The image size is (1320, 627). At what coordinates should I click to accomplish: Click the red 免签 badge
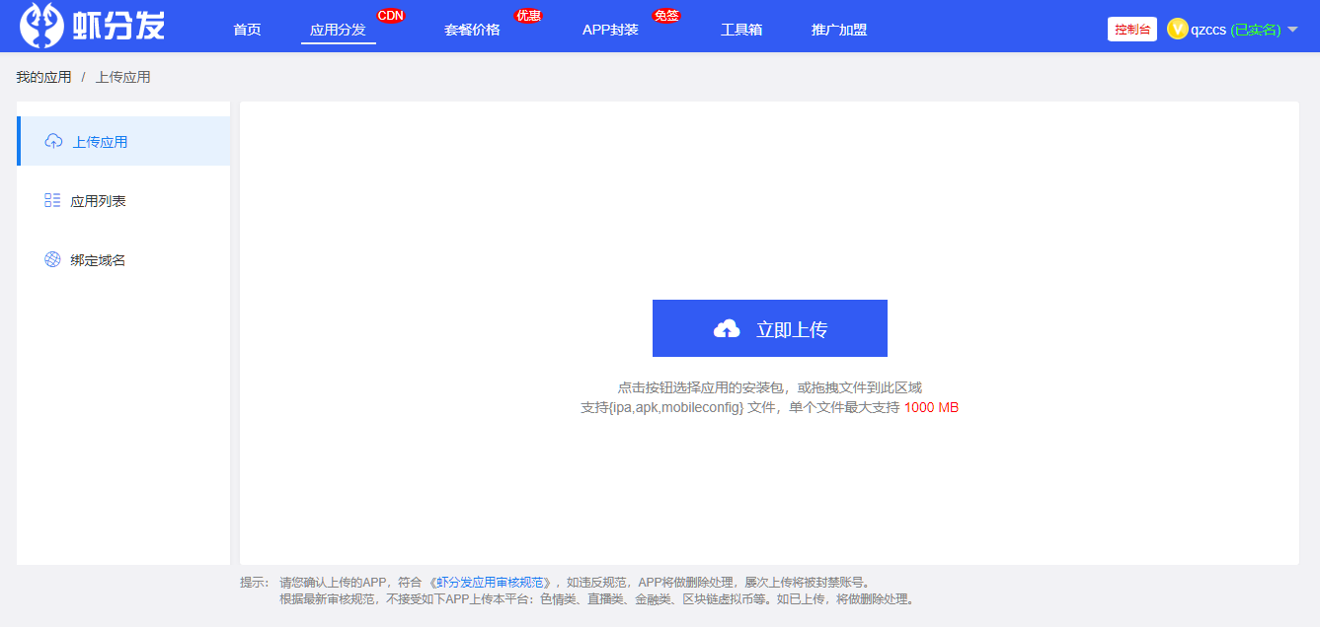tap(666, 15)
